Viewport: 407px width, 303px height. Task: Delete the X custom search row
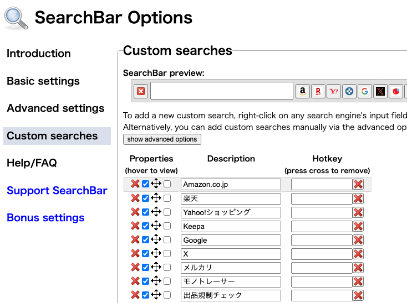point(135,253)
